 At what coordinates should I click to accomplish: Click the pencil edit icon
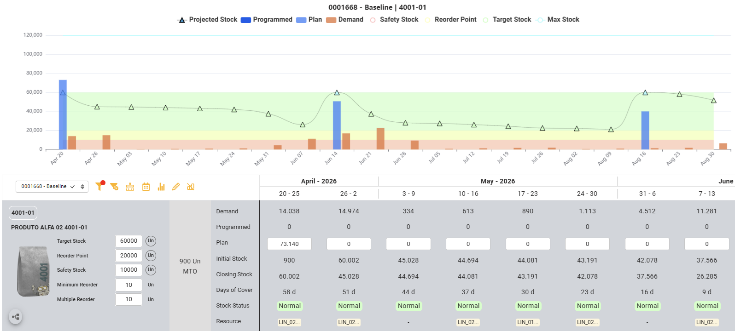point(176,187)
